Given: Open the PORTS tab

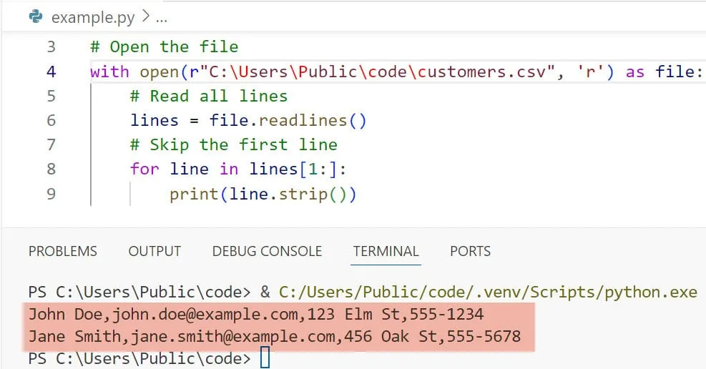Looking at the screenshot, I should [470, 251].
